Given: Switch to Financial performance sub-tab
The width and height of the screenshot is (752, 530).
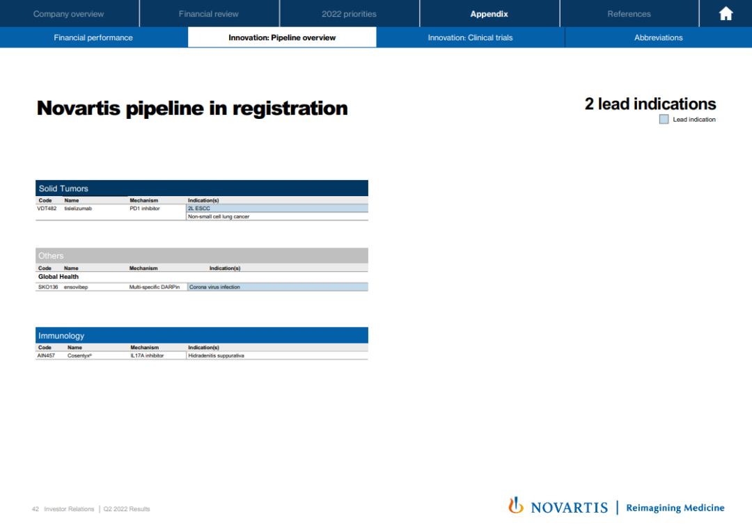Looking at the screenshot, I should coord(93,38).
